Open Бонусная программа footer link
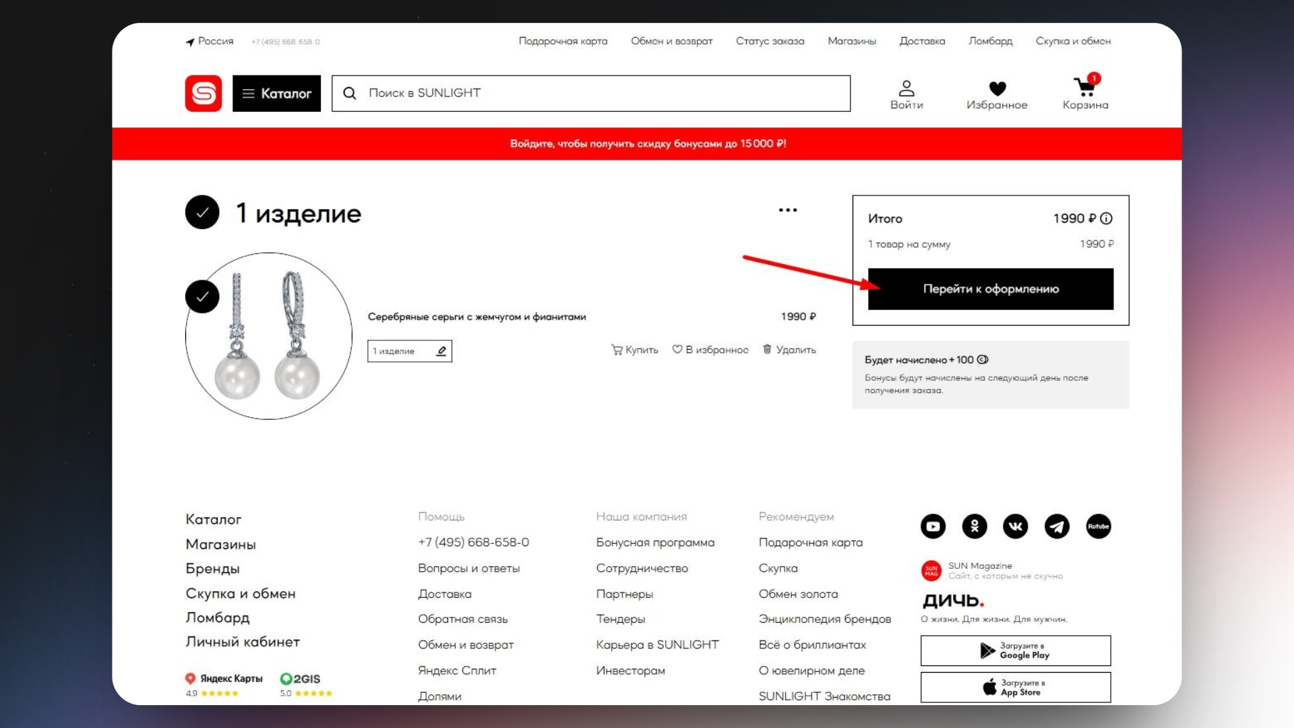This screenshot has height=728, width=1294. (655, 543)
